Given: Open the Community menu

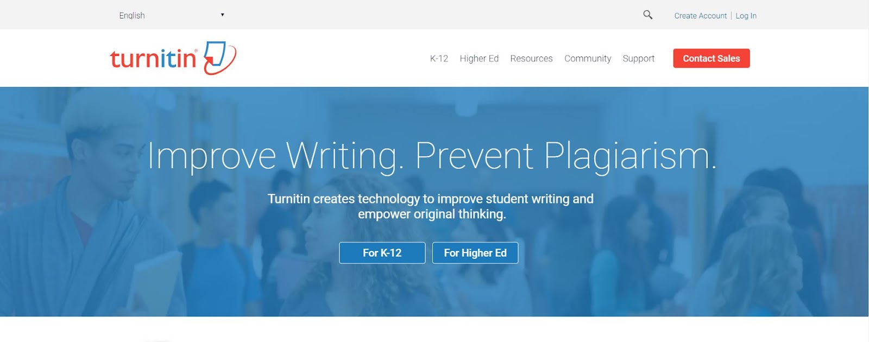Looking at the screenshot, I should point(588,59).
